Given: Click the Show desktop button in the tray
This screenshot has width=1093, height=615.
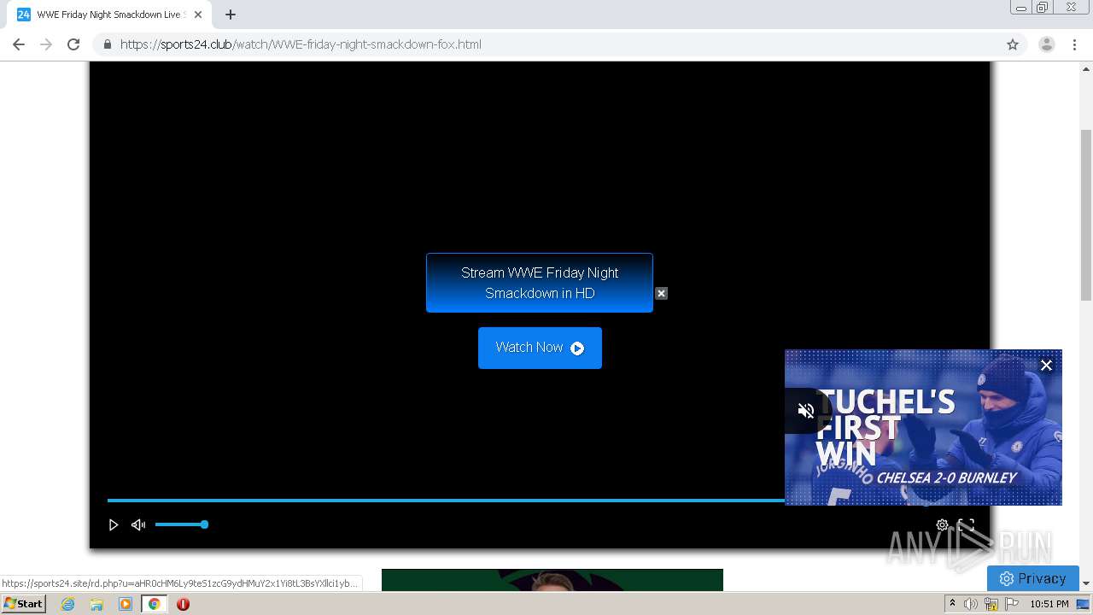Looking at the screenshot, I should pos(1084,604).
